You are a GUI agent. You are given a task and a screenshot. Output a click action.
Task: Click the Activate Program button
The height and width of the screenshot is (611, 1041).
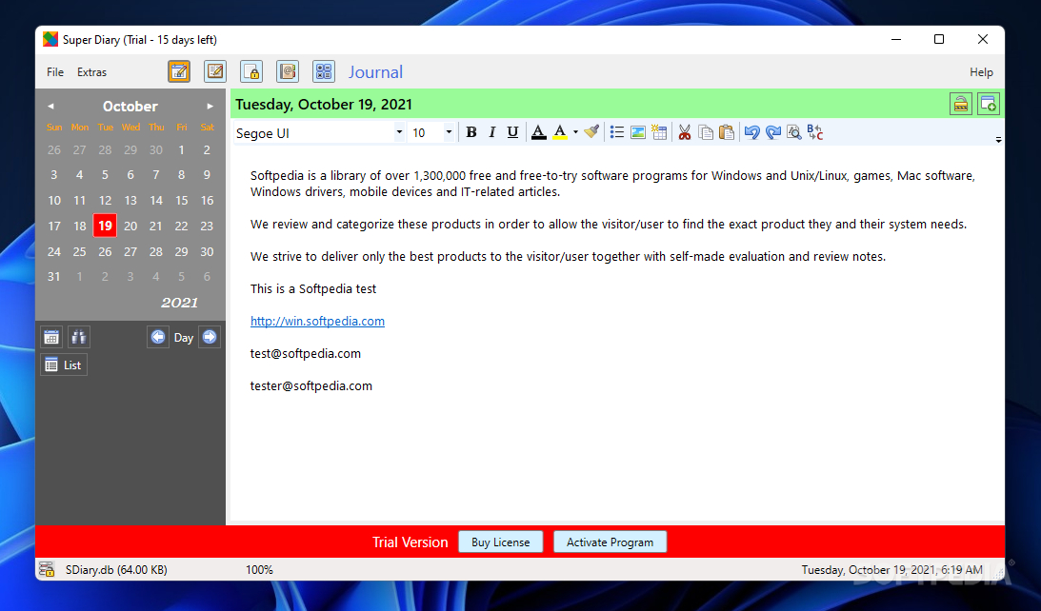point(611,542)
